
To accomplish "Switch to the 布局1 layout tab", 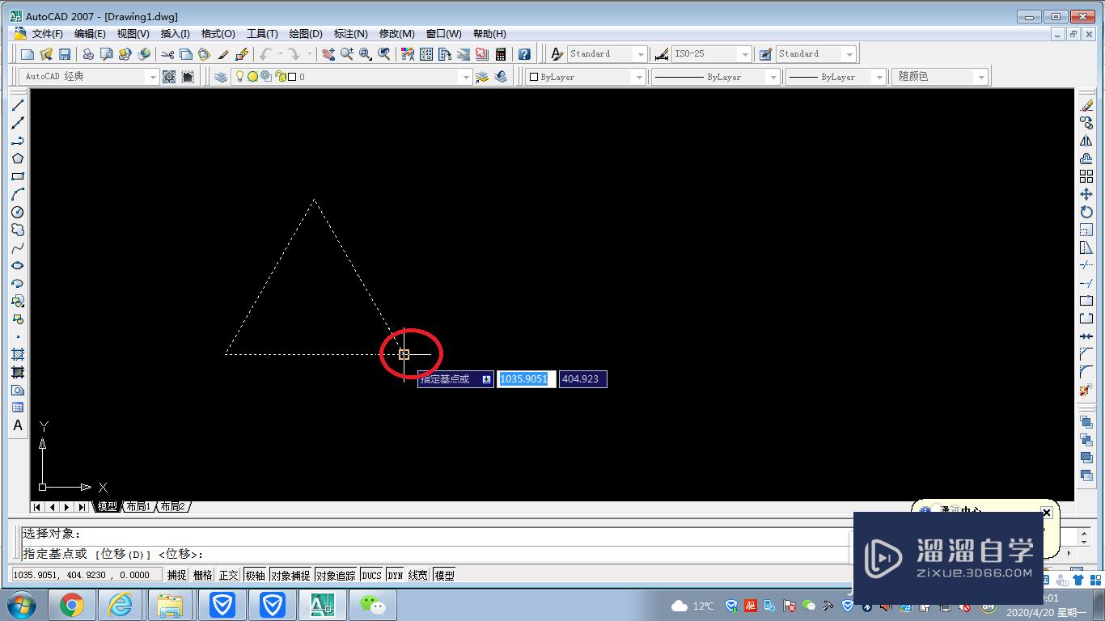I will pos(138,507).
